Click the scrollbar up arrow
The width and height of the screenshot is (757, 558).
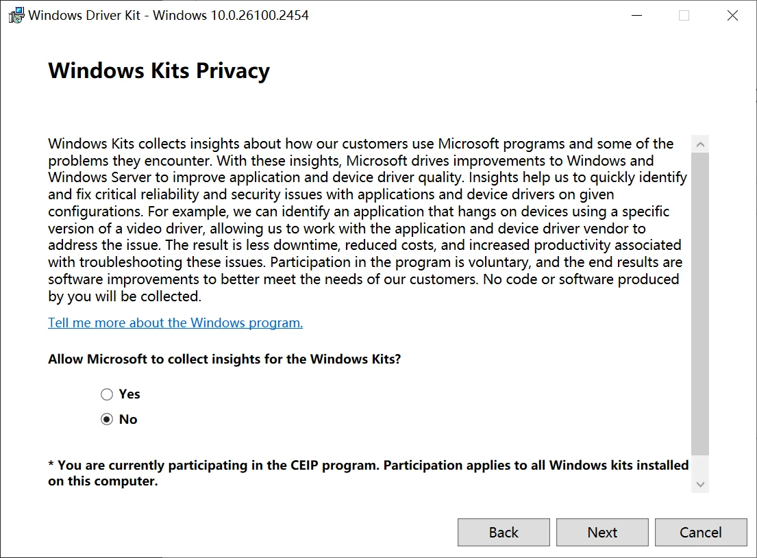(700, 144)
